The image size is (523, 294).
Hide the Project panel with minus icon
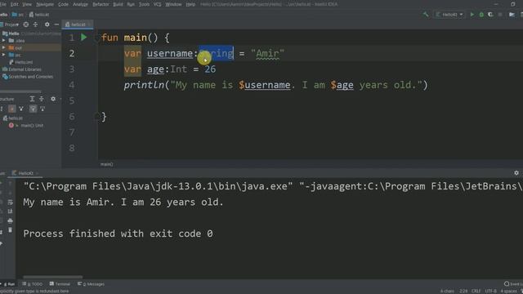click(56, 24)
